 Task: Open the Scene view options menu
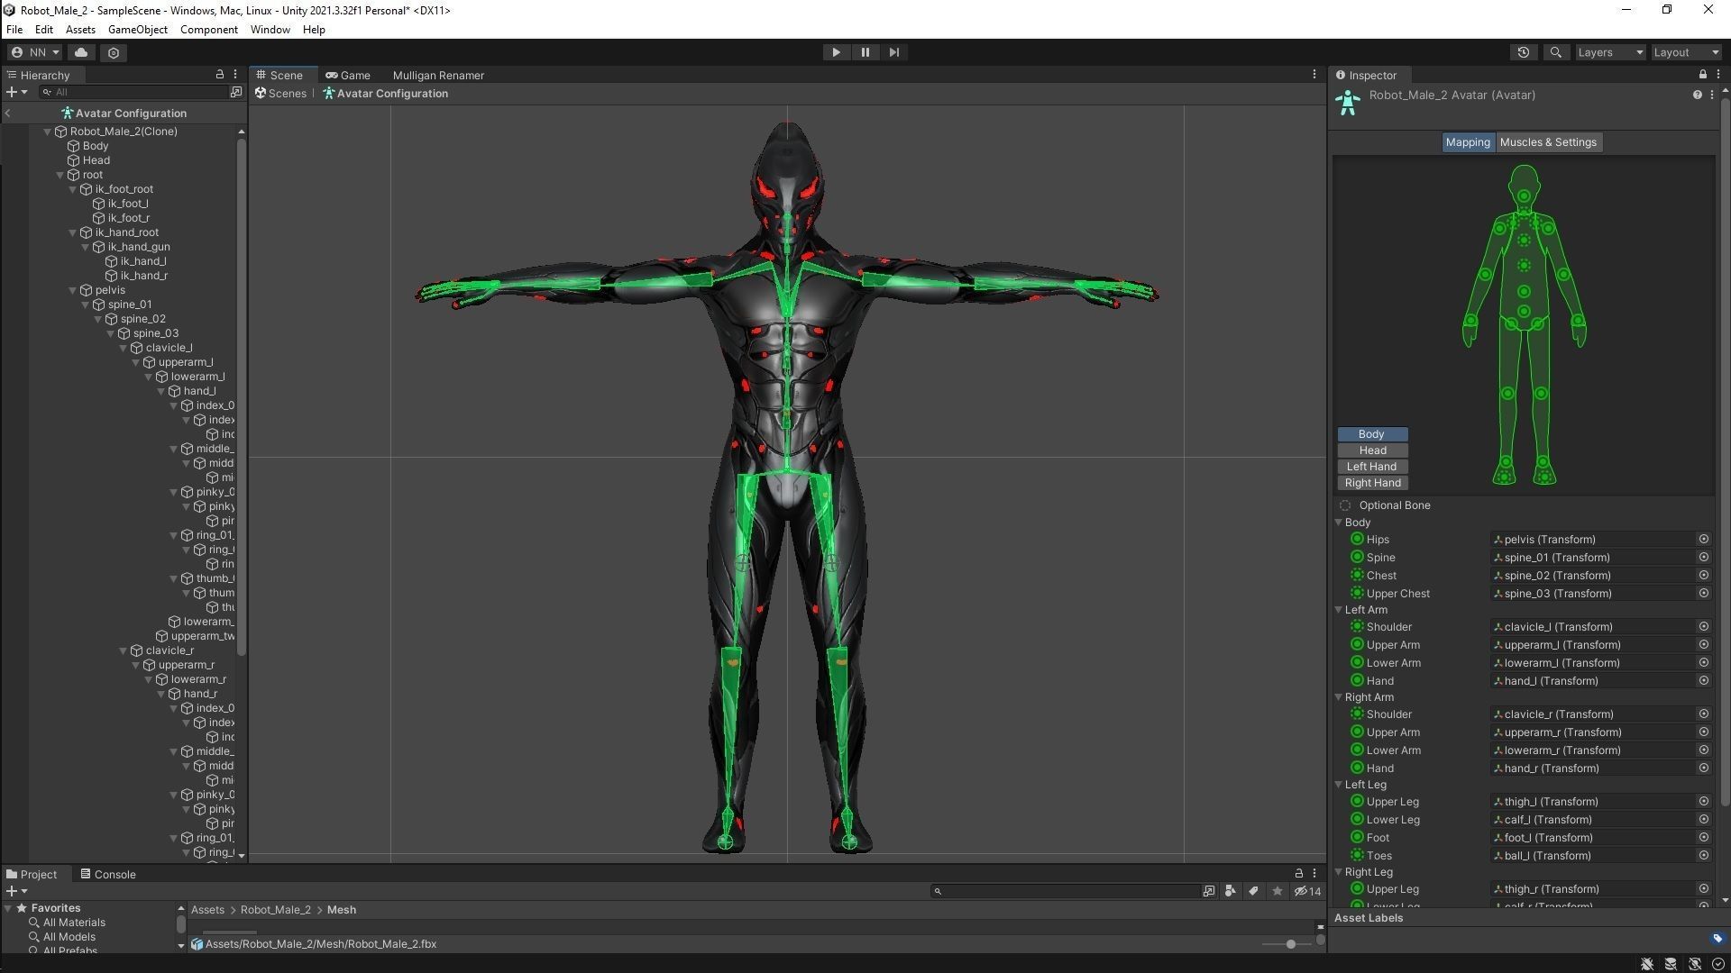click(1314, 75)
